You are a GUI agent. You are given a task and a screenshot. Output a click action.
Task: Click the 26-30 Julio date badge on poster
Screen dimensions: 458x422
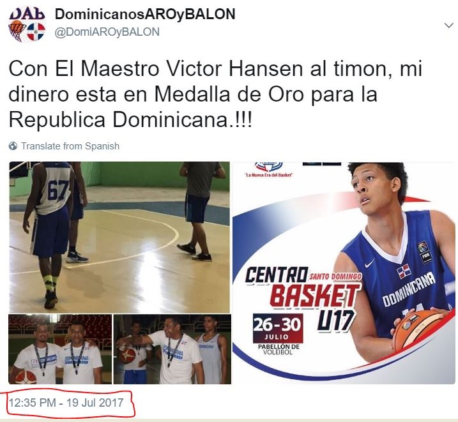(278, 329)
